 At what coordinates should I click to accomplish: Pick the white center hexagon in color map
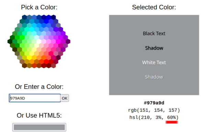[x=39, y=41]
